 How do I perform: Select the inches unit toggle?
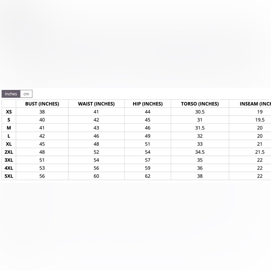pos(11,94)
